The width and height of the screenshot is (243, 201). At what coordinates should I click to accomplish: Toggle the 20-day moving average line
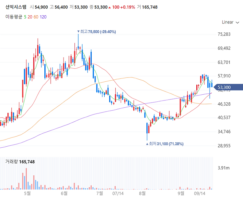[30, 17]
